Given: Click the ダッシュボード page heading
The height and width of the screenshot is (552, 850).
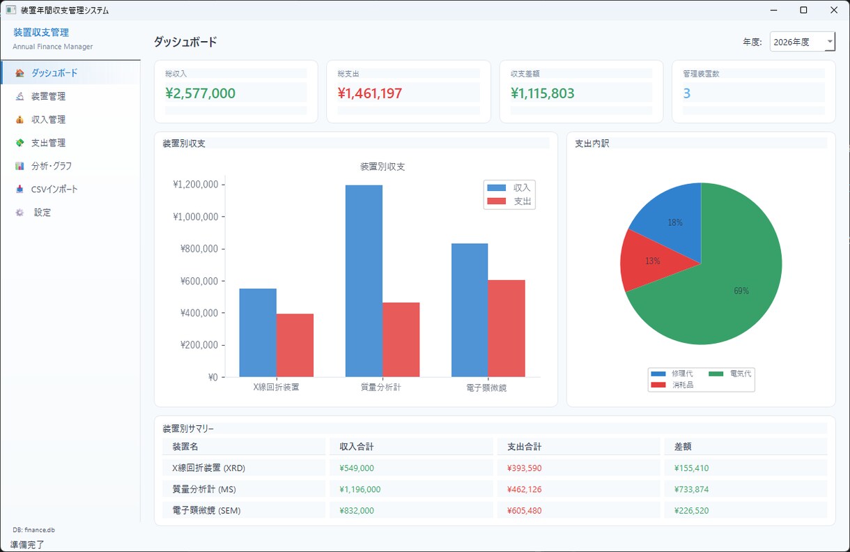Looking at the screenshot, I should coord(185,42).
